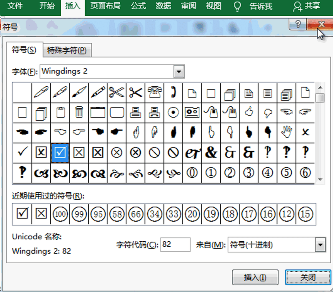Select the highlighted checked box symbol

pyautogui.click(x=60, y=152)
